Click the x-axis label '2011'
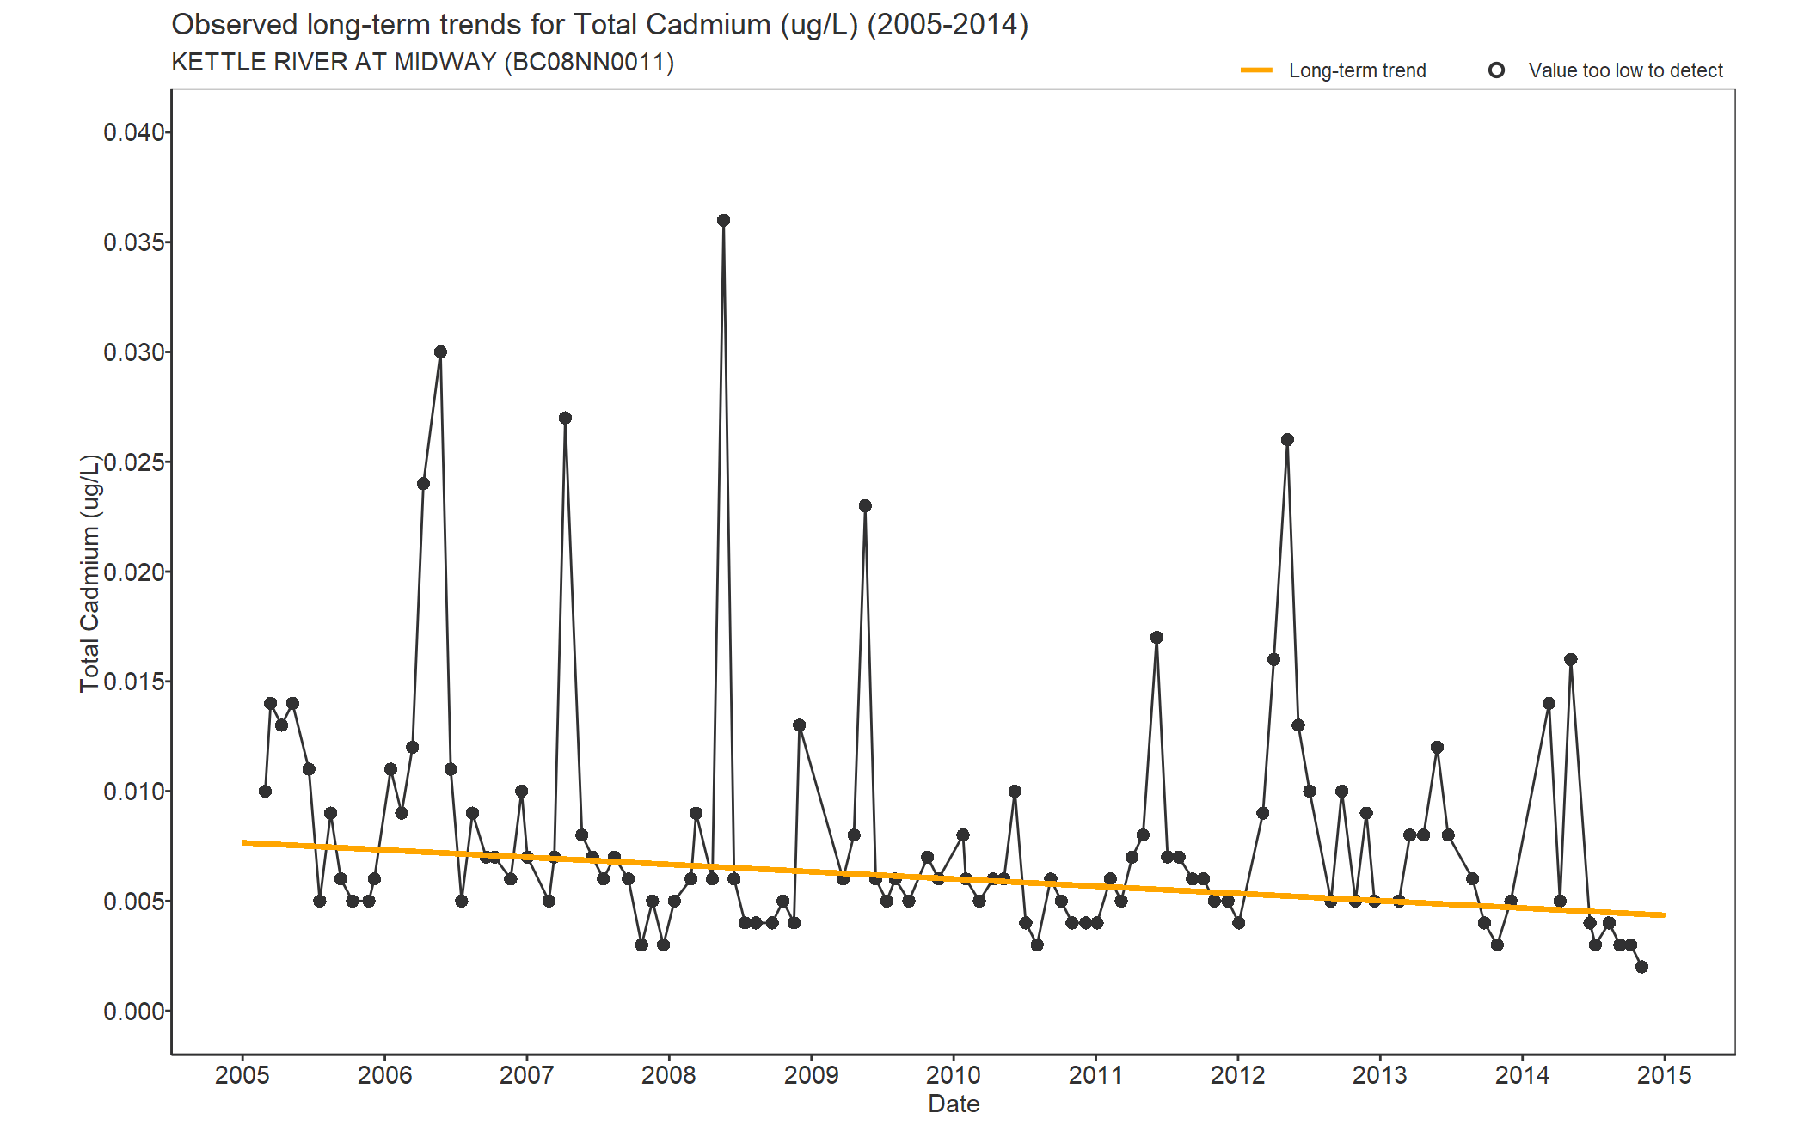The image size is (1816, 1125). (x=1095, y=1075)
